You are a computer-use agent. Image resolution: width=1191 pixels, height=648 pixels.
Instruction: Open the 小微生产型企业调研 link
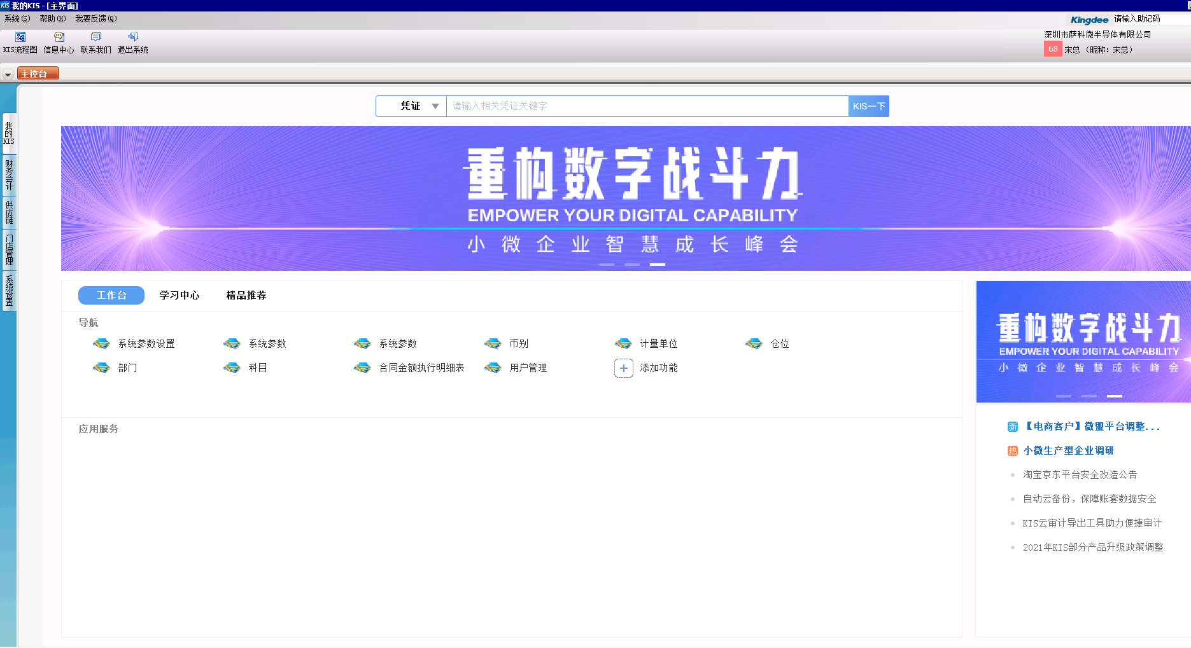(x=1069, y=450)
